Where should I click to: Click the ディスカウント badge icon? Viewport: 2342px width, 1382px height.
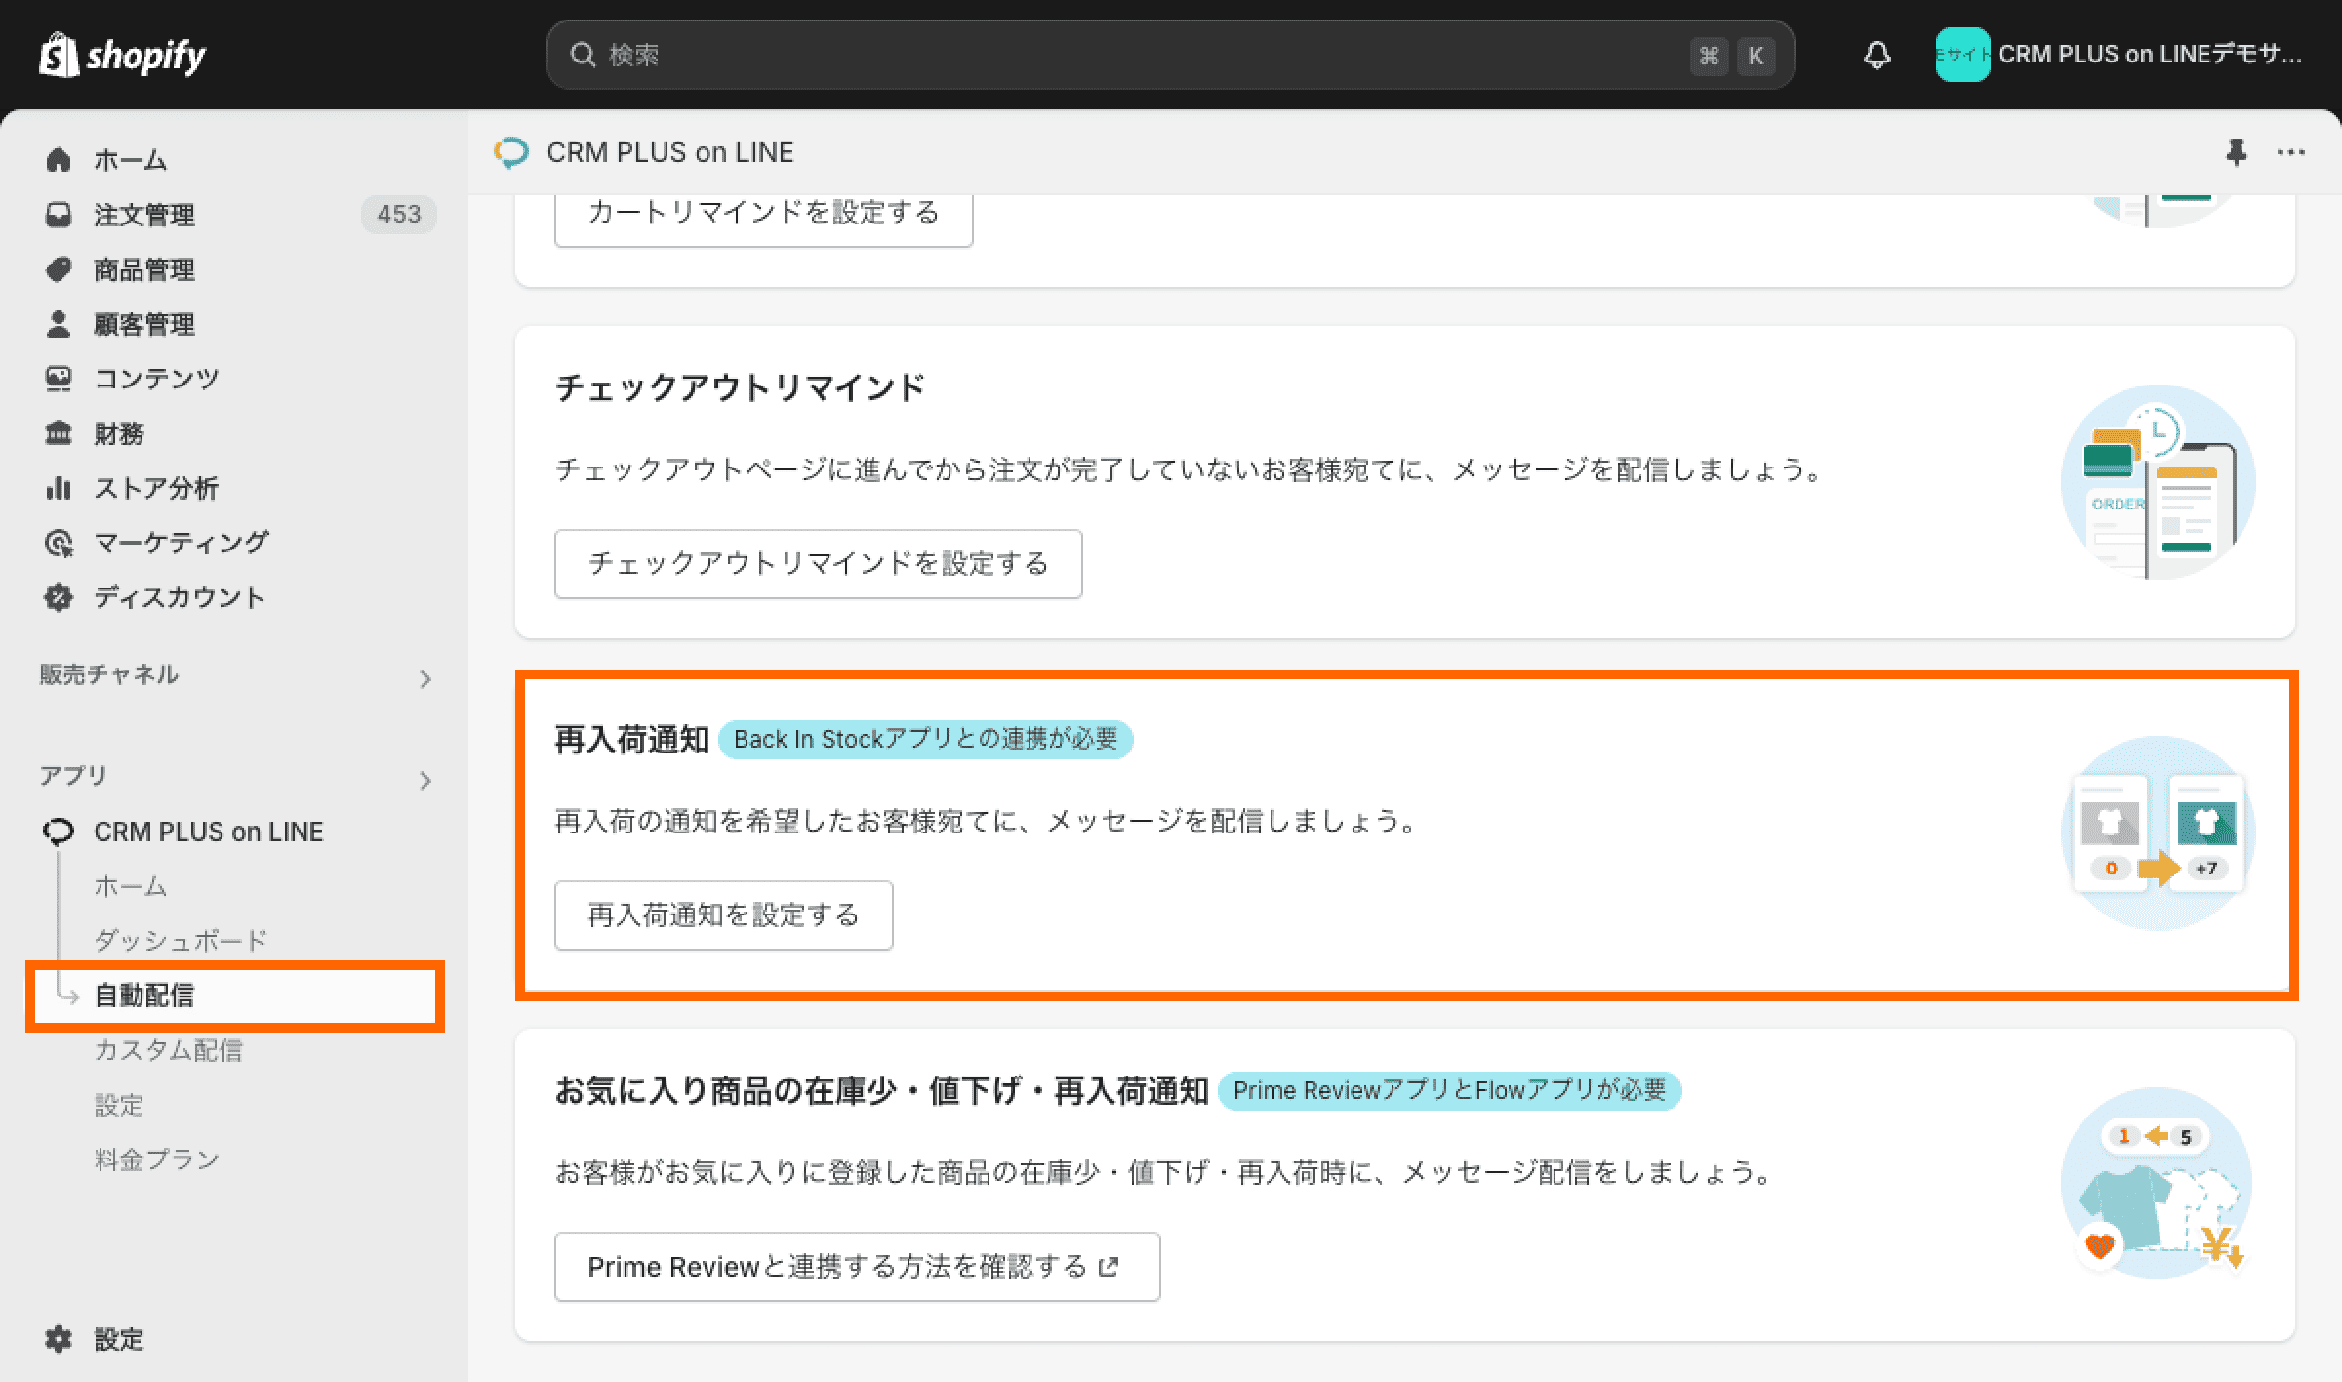pyautogui.click(x=59, y=597)
